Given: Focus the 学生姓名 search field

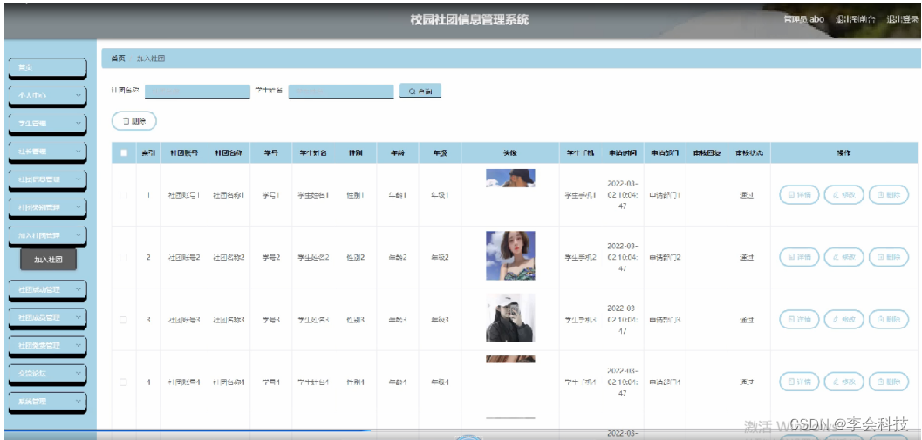Looking at the screenshot, I should 341,91.
